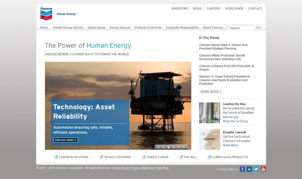The height and width of the screenshot is (179, 302).
Task: Click the Investors link
Action: pyautogui.click(x=180, y=9)
